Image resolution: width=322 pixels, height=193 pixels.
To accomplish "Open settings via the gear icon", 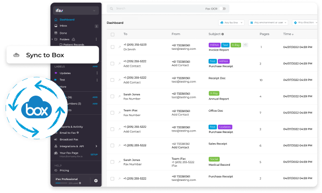I will point(96,181).
